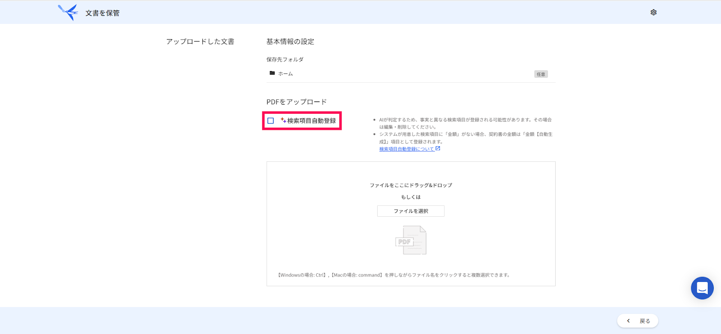721x334 pixels.
Task: Click the sparkle icon beside 検索項目自動登録
Action: 283,120
